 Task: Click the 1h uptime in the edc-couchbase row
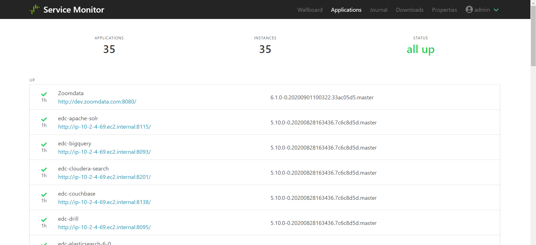pos(44,201)
